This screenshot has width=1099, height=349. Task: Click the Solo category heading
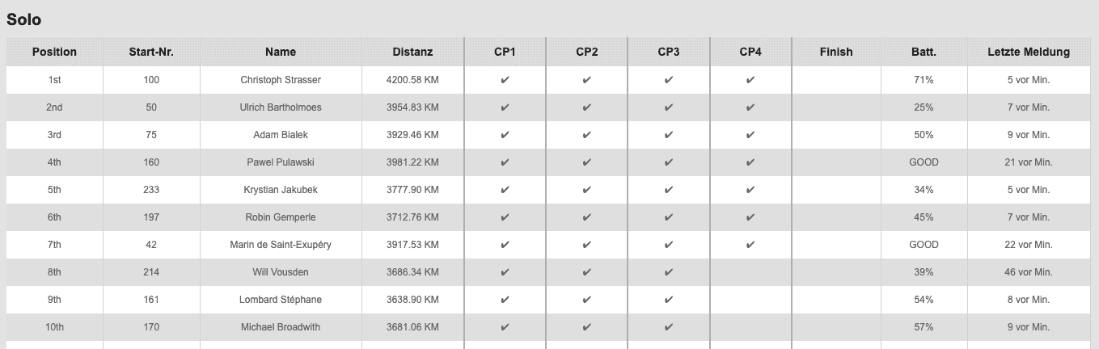pos(24,19)
